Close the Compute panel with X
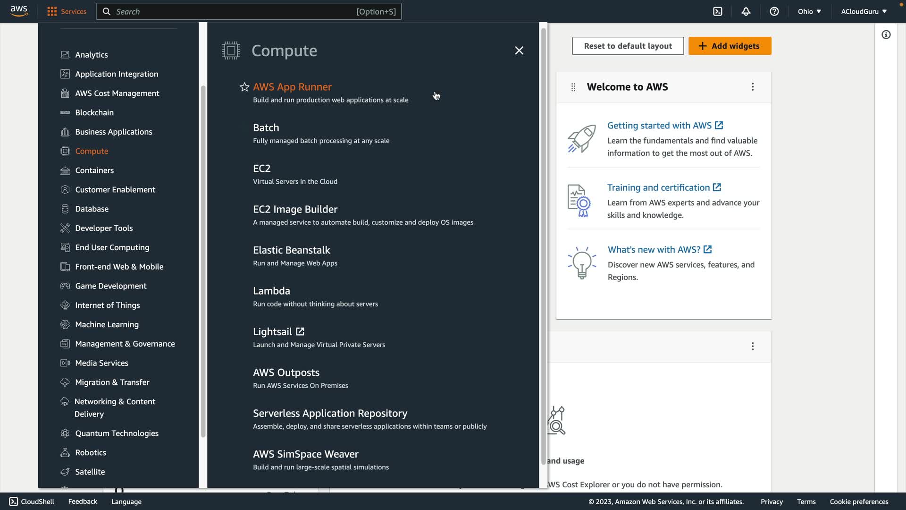 (519, 51)
